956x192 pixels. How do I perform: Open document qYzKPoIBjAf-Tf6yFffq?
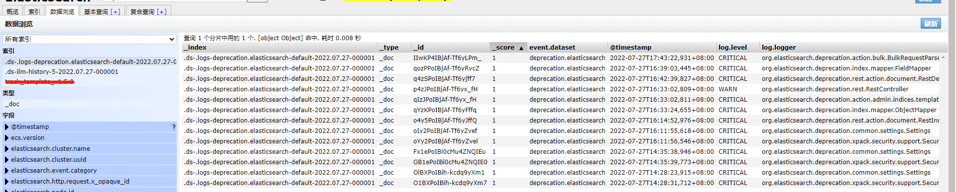click(445, 110)
